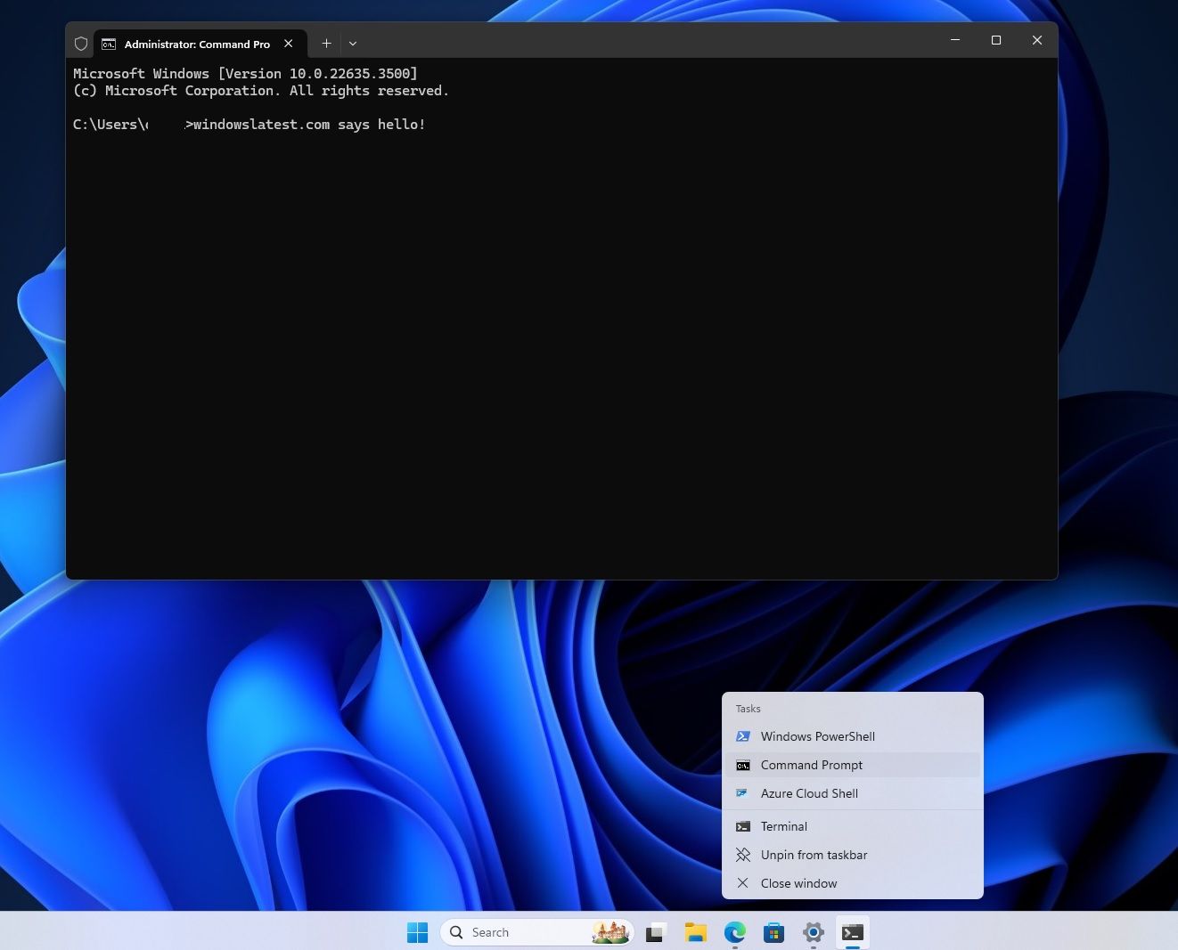Click the Azure Cloud Shell icon
The width and height of the screenshot is (1178, 950).
pyautogui.click(x=743, y=793)
